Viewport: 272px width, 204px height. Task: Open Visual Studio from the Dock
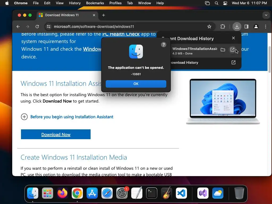tap(203, 193)
